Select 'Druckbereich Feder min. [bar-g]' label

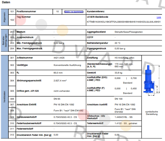[34, 135]
